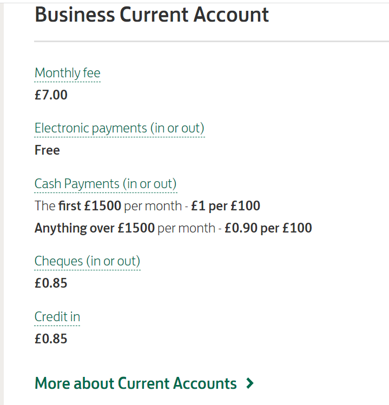Click the chevron arrow beside More about Current Accounts
Viewport: 389px width, 405px height.
click(x=249, y=383)
